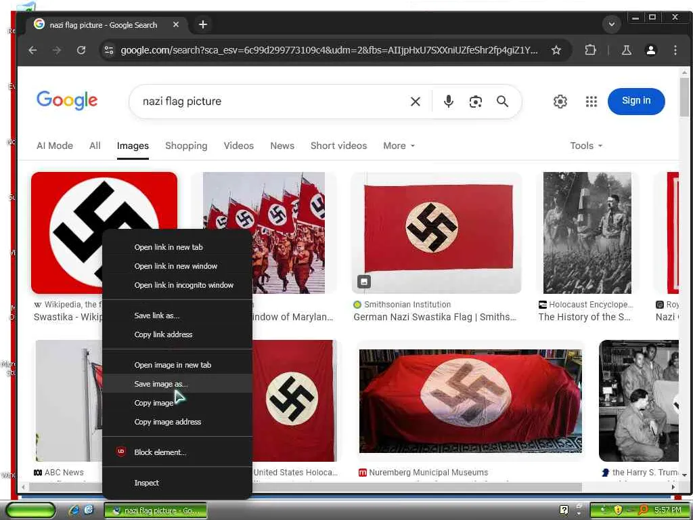The image size is (693, 520).
Task: Select Save image as...
Action: click(x=177, y=384)
